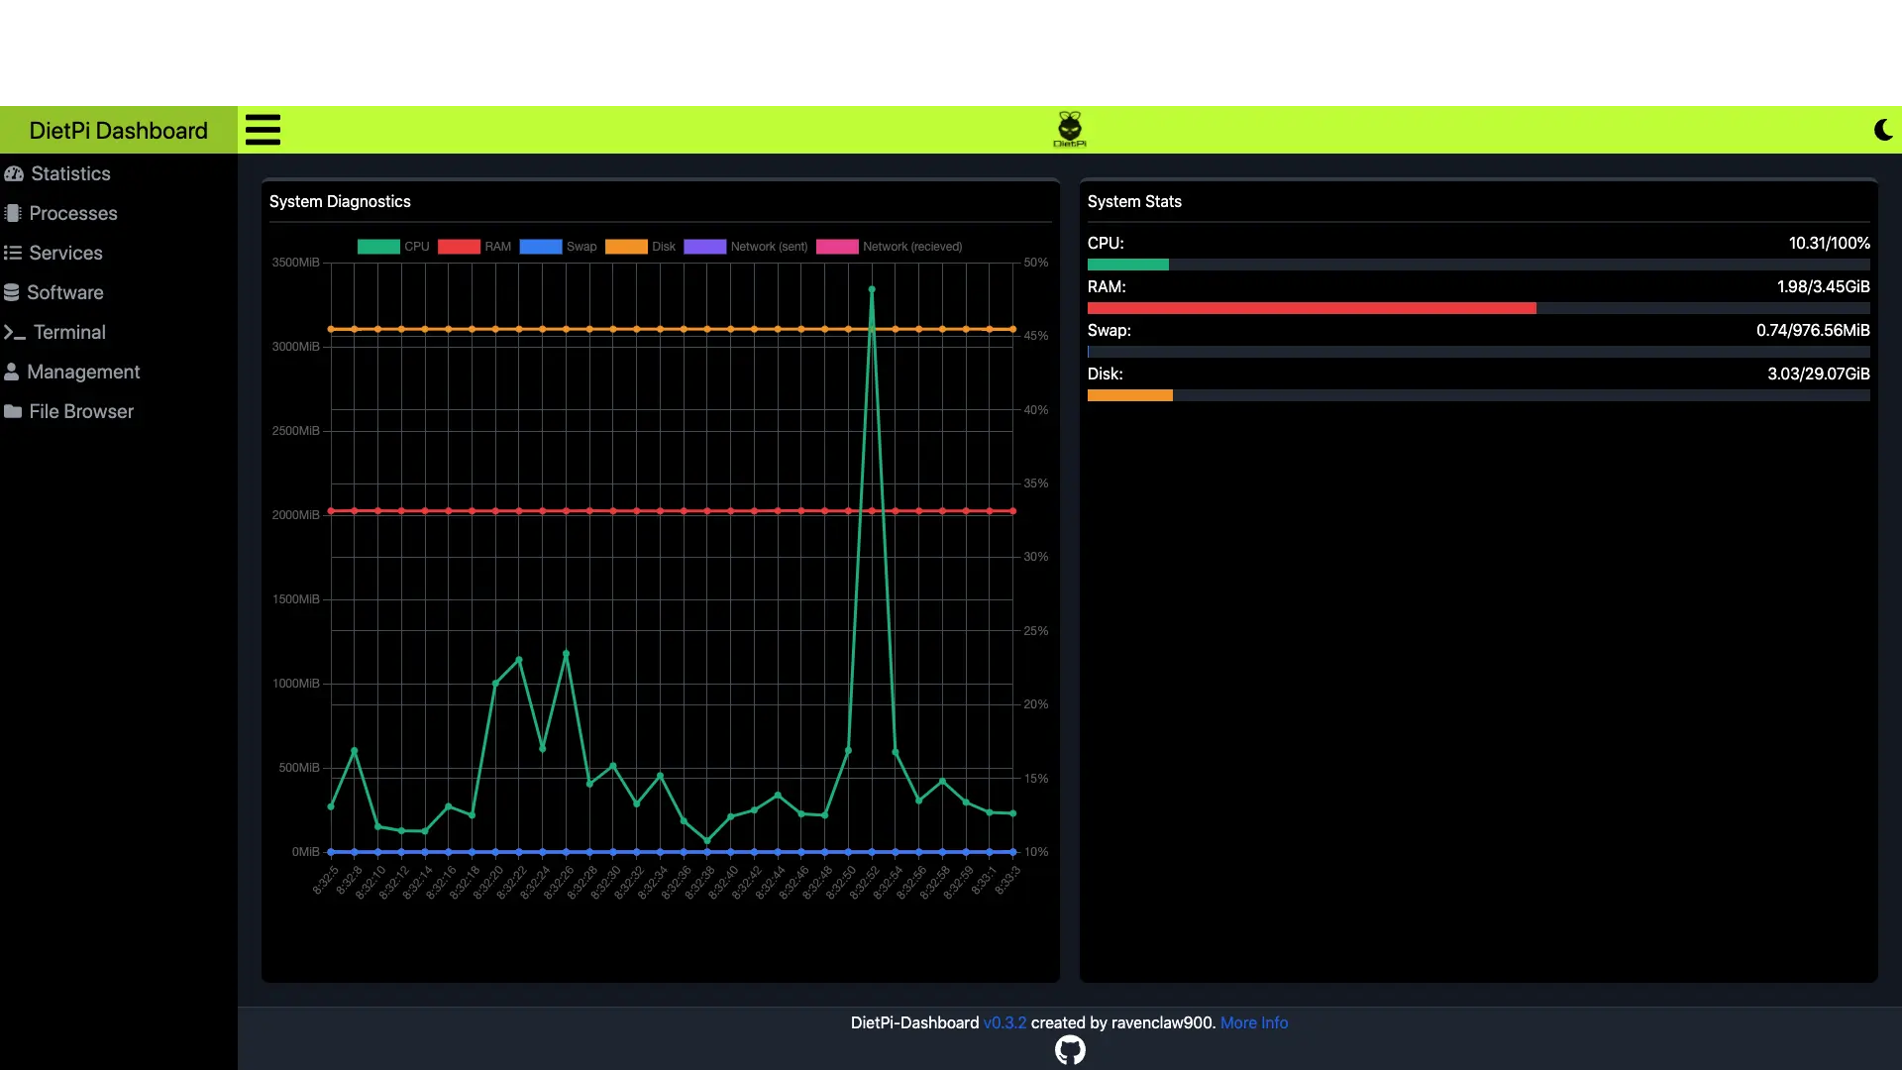
Task: Click the DietPi logo in the header
Action: click(x=1071, y=129)
